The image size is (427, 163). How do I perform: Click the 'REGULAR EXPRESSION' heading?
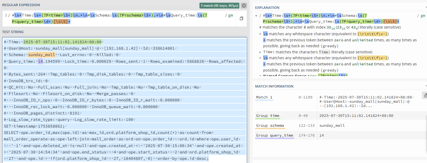[21, 5]
